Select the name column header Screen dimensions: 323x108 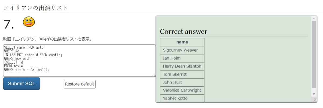tap(182, 42)
